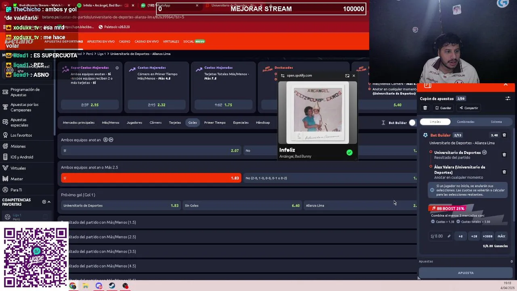Click the APUESTA place bet button
The height and width of the screenshot is (291, 517).
pos(466,273)
